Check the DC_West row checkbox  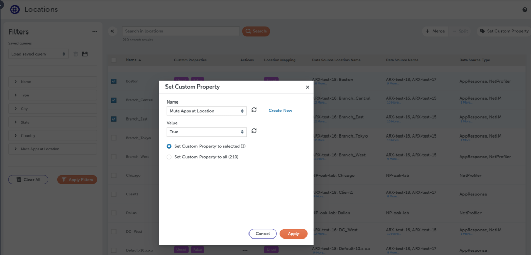coord(114,232)
